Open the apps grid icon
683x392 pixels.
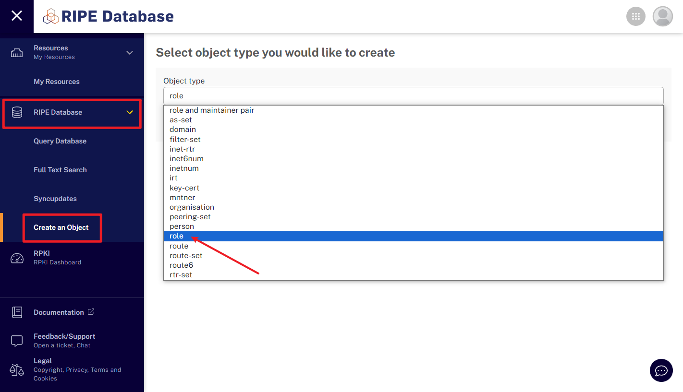pos(636,16)
